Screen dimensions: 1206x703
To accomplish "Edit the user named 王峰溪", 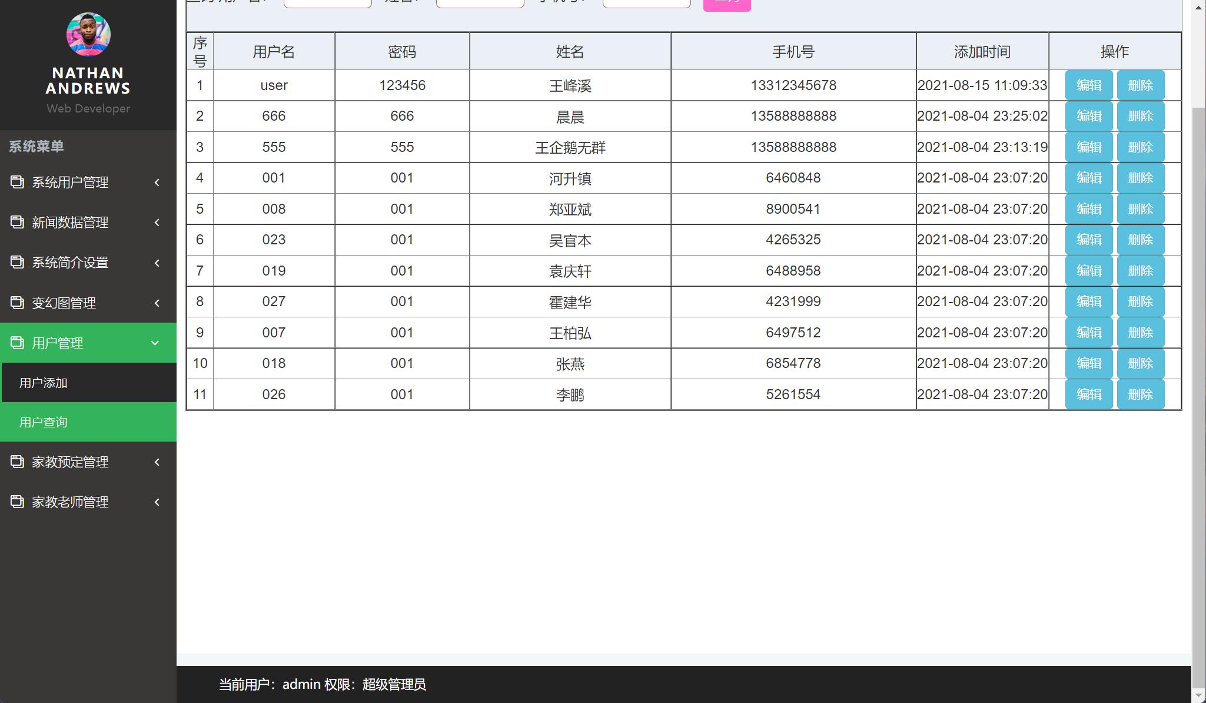I will (x=1088, y=85).
